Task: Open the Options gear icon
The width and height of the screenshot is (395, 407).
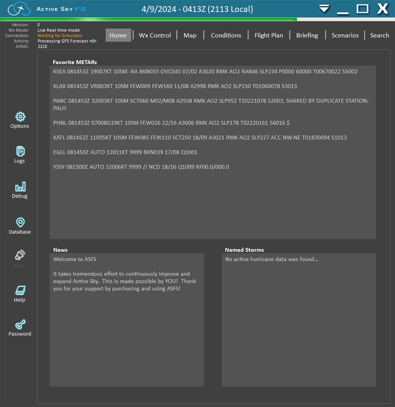Action: (x=20, y=117)
